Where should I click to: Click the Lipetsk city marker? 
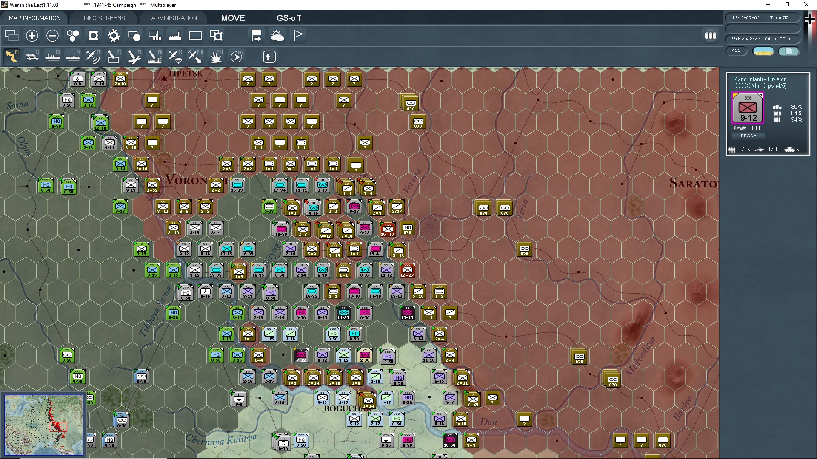tap(164, 79)
